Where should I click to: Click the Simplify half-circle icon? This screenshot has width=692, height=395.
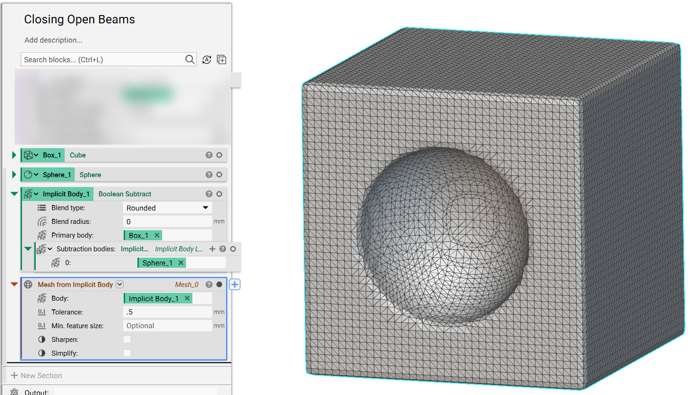coord(42,353)
